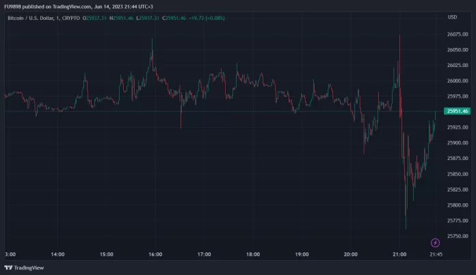Screen dimensions: 476x275
Task: Select the 16:00 time axis label
Action: 155,254
